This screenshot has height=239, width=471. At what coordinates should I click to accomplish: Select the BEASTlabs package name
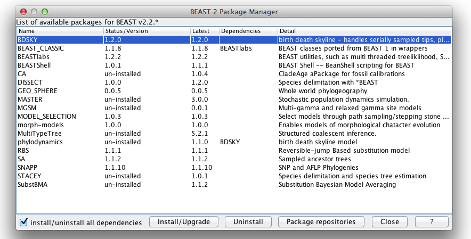34,57
